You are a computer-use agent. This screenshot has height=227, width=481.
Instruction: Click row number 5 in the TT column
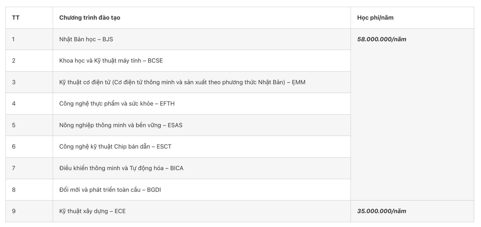pyautogui.click(x=14, y=125)
